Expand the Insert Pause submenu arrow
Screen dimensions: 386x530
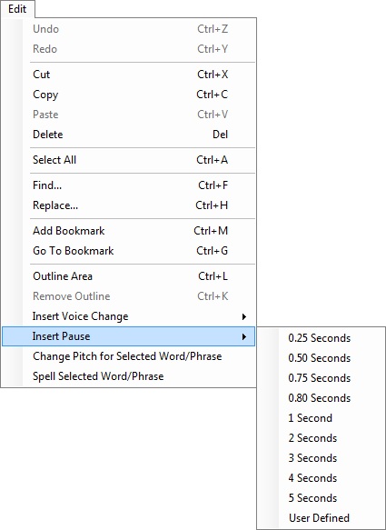(x=244, y=336)
